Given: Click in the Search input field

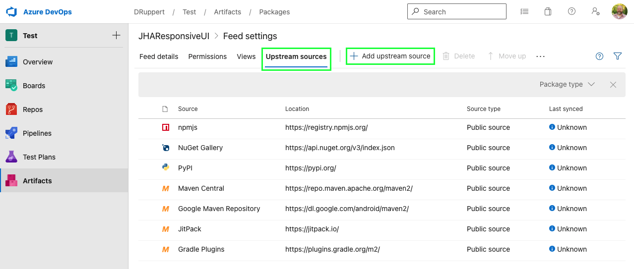Looking at the screenshot, I should (x=461, y=12).
